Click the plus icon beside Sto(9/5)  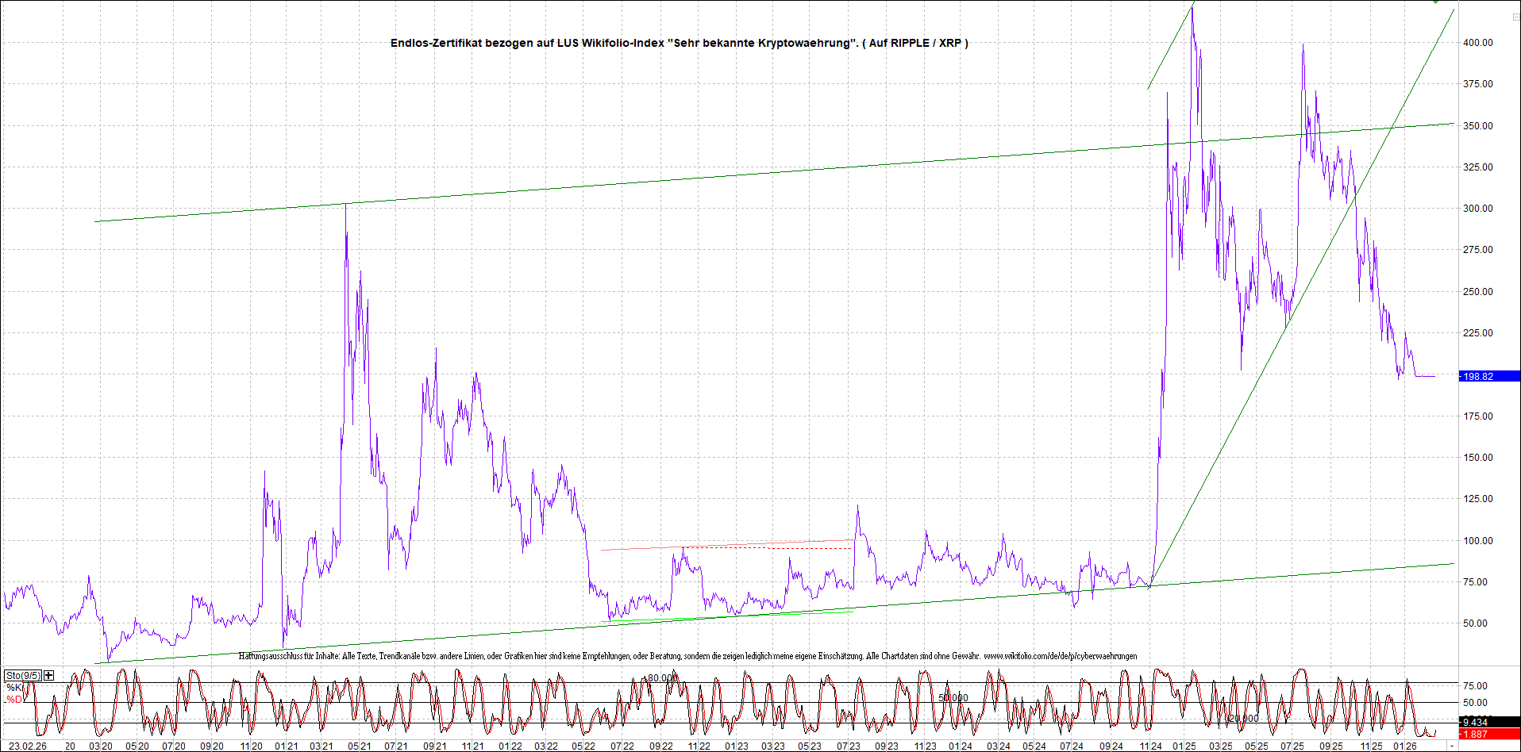pos(49,675)
